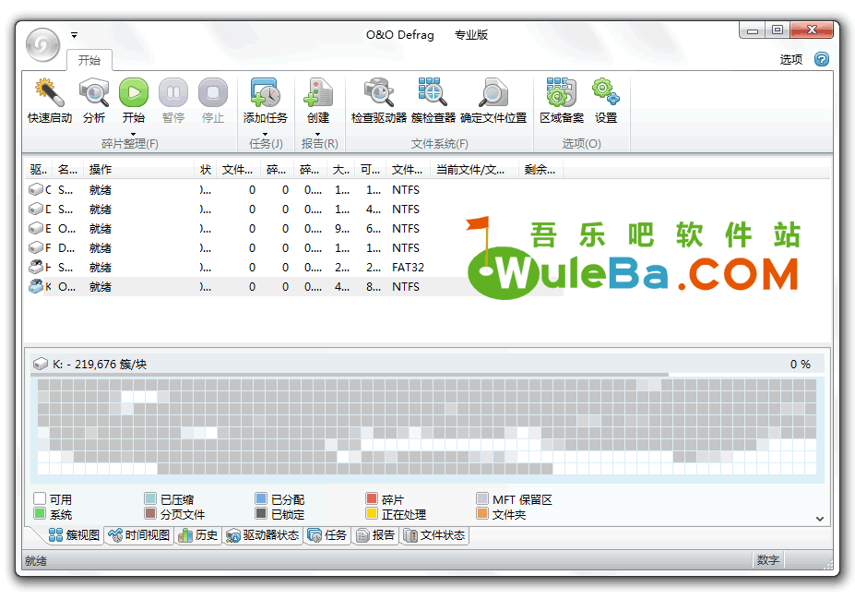The image size is (855, 599).
Task: Open the dropdown arrow under 开始 button
Action: click(133, 134)
